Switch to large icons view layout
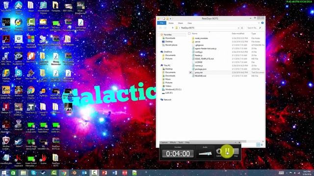The image size is (314, 176). [x=262, y=145]
